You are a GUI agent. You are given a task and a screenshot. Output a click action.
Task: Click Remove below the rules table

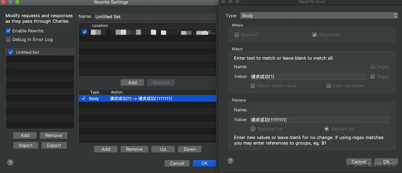pos(134,149)
